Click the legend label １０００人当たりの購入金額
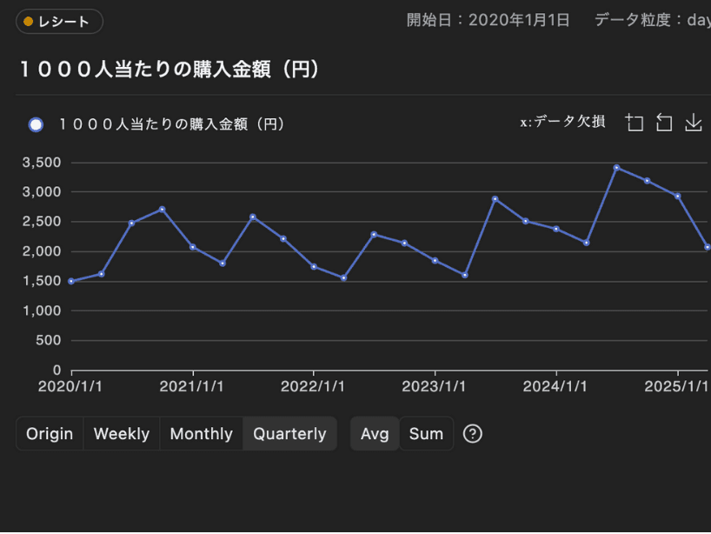Image resolution: width=711 pixels, height=534 pixels. 172,124
